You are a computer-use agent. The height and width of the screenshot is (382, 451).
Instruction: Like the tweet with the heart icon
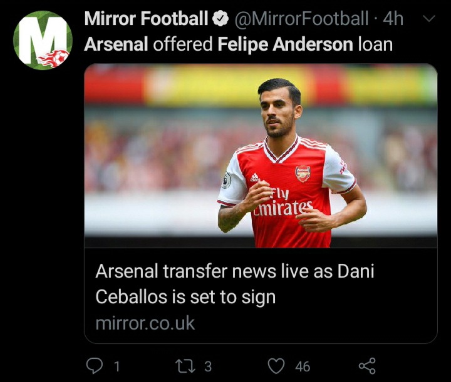pos(276,365)
